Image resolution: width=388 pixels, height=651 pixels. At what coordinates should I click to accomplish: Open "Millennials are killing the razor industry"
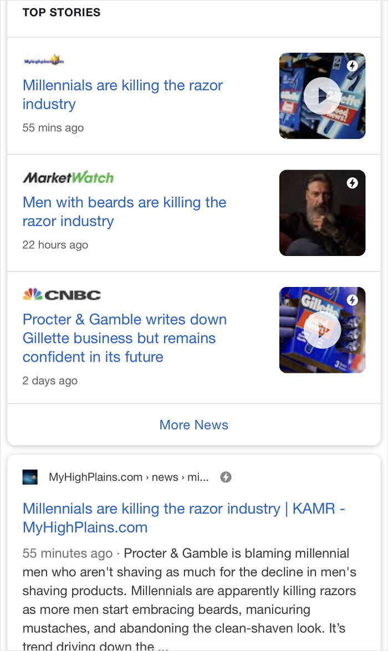tap(122, 94)
